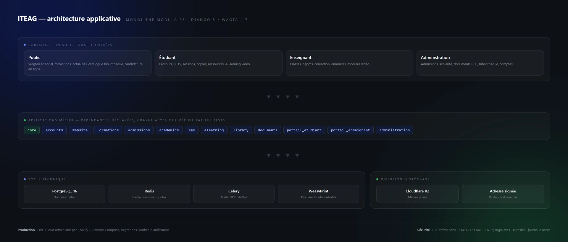568x242 pixels.
Task: Click the "ITEAG — architecture applicative" title
Action: click(69, 19)
